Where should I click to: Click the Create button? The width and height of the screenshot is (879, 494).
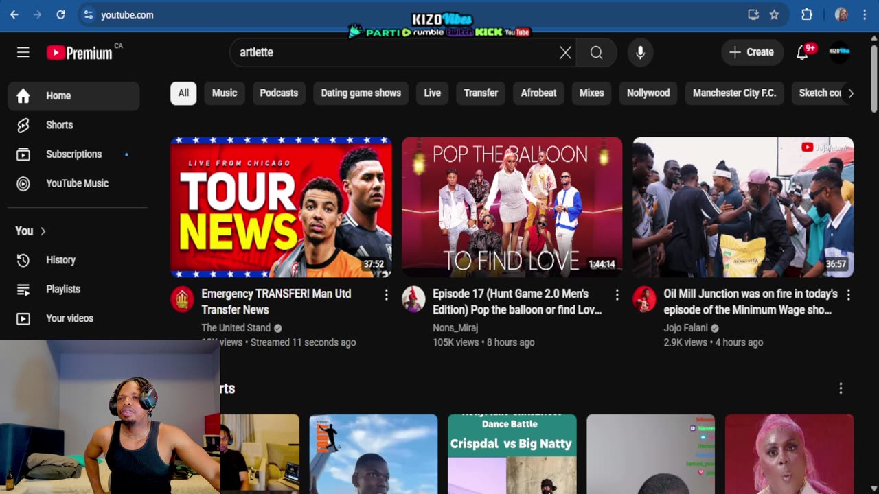coord(752,52)
